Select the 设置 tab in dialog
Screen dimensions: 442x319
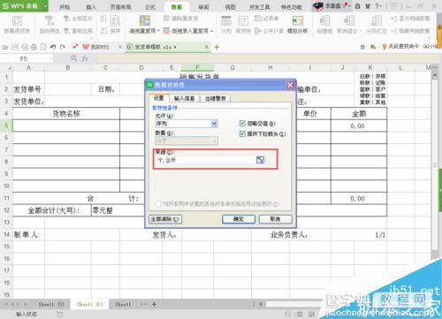click(x=158, y=98)
